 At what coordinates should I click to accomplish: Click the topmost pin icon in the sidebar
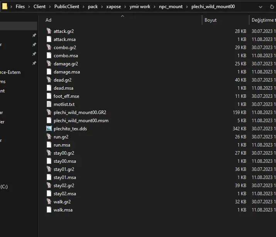click(34, 35)
